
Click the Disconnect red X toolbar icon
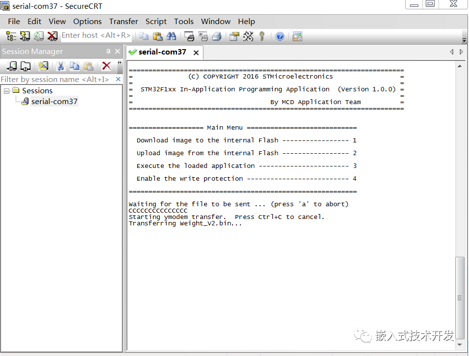(52, 36)
